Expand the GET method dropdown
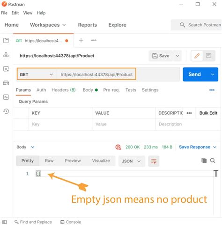 click(37, 74)
